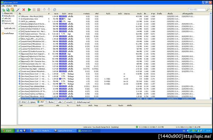Select the All Feeds RSS sidebar entry
Screen dimensions: 213x140
(8, 33)
